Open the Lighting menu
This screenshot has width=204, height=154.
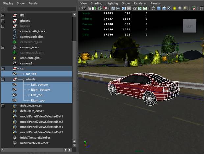[x=112, y=3]
